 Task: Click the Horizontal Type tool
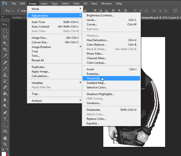point(5,119)
